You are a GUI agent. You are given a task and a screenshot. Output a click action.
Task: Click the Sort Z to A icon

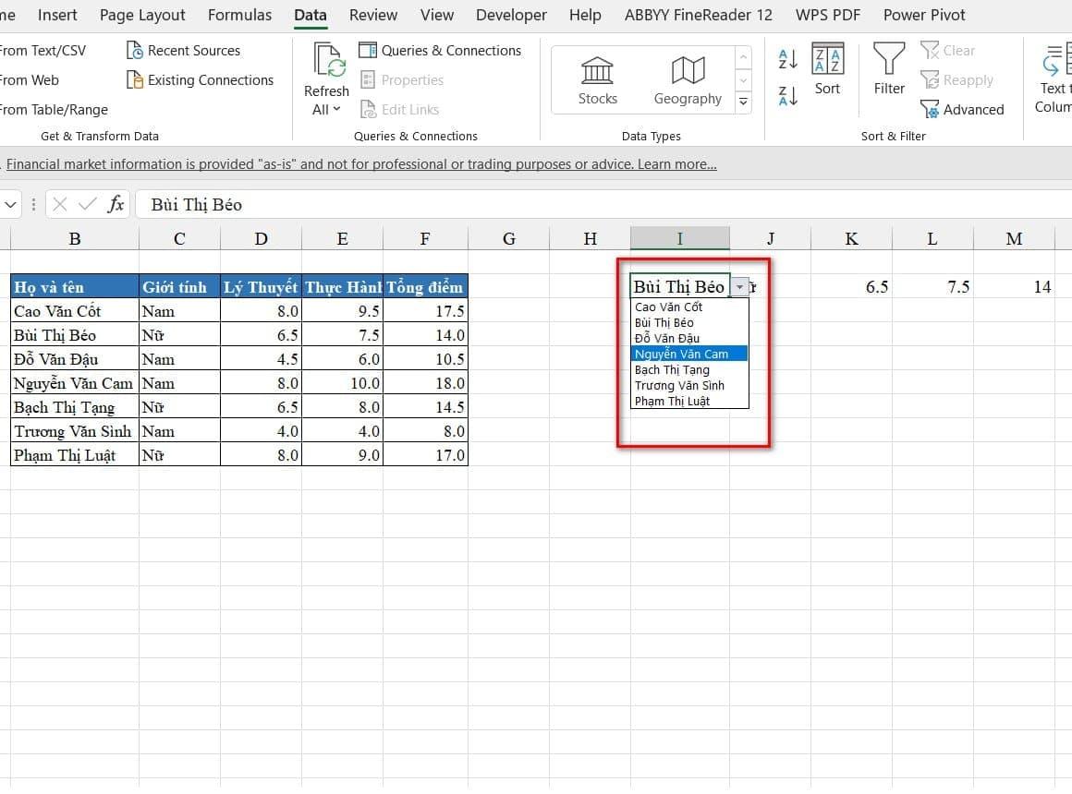[x=788, y=95]
